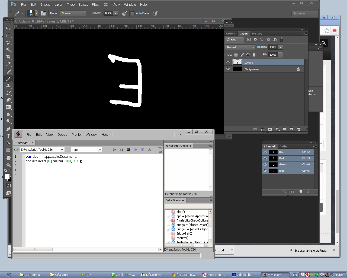
Task: Hide the Background layer eye icon
Action: pyautogui.click(x=228, y=69)
